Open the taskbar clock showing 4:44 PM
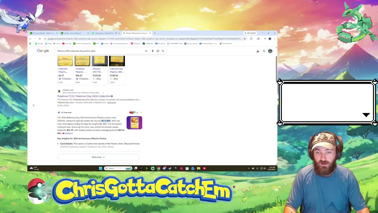The height and width of the screenshot is (213, 378). click(272, 168)
